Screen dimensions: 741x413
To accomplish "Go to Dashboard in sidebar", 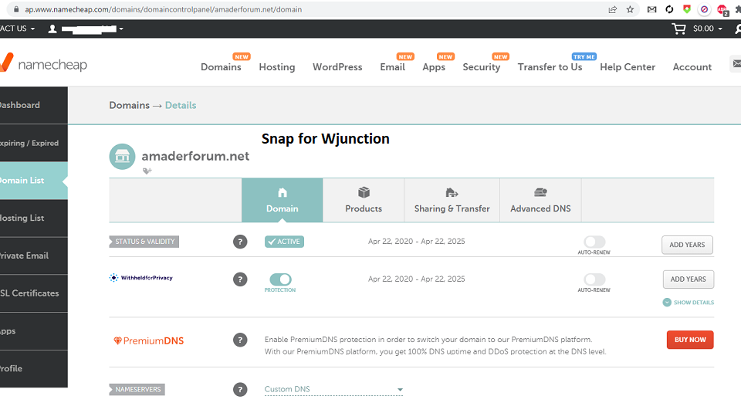I will [33, 106].
